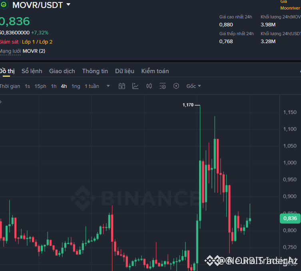The width and height of the screenshot is (301, 271).
Task: Choose the 1s chart interval
Action: point(27,86)
